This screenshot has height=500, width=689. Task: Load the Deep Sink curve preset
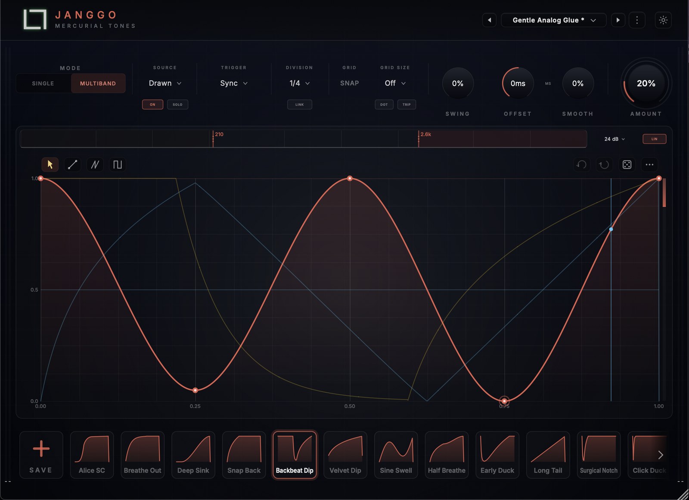tap(193, 455)
